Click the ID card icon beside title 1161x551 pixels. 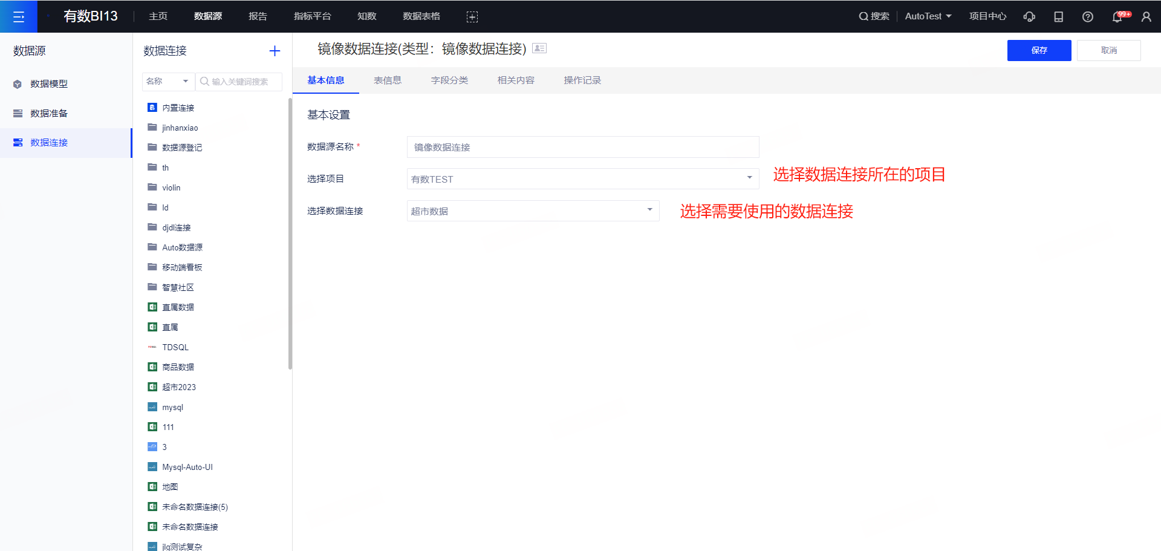539,48
